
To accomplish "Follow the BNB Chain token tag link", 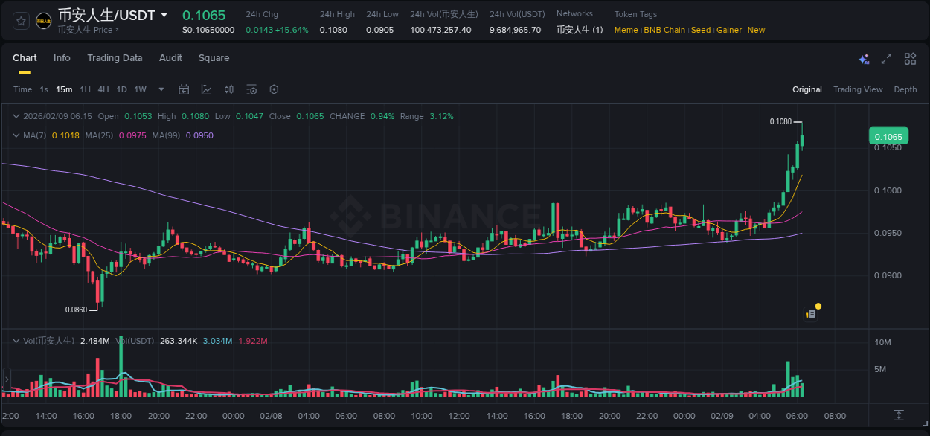I will coord(664,30).
